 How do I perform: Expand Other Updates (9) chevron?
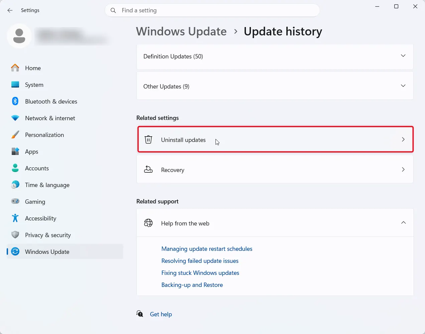point(403,86)
